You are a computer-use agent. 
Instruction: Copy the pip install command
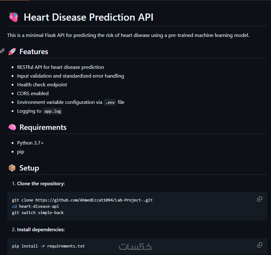click(x=259, y=245)
